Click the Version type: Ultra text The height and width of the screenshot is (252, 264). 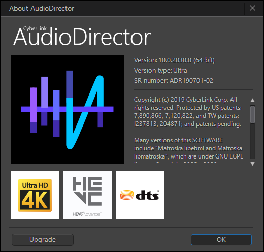[160, 71]
